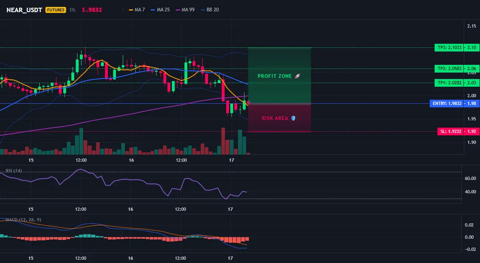This screenshot has width=480, height=263.
Task: Click the tallest red volume bar
Action: click(x=223, y=141)
